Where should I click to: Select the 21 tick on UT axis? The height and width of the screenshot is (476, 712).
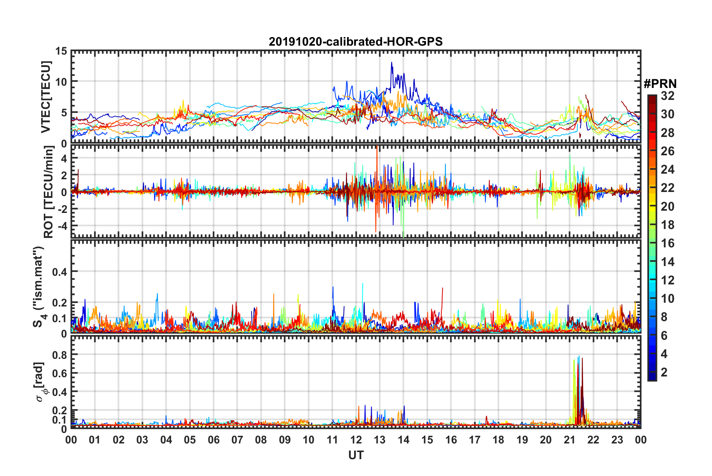(x=570, y=440)
